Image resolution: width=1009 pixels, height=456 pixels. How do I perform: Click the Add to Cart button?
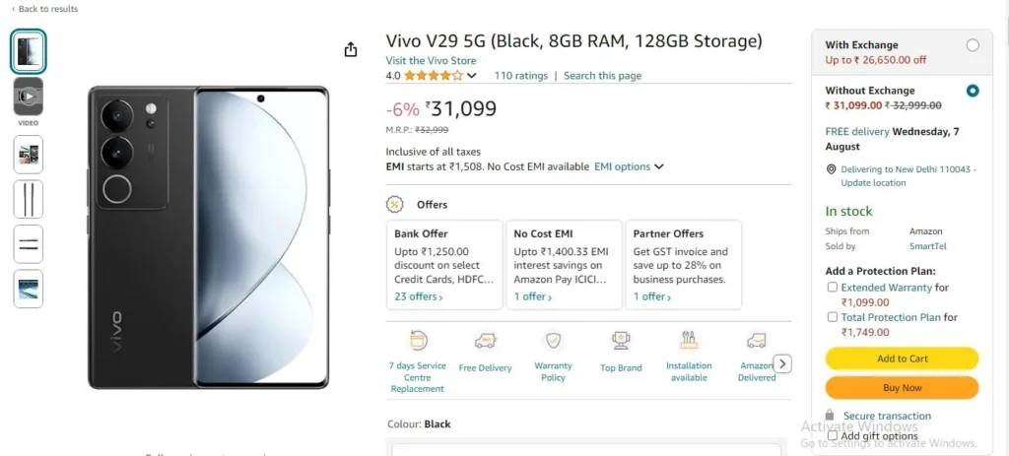(902, 358)
